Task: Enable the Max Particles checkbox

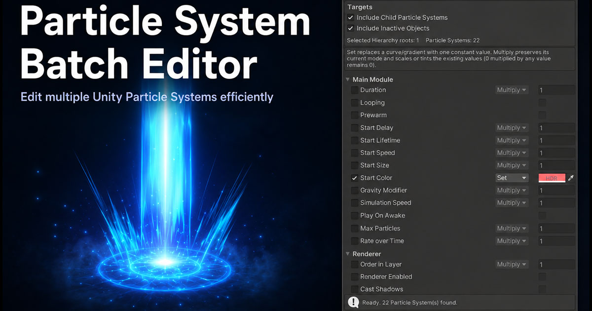Action: coord(355,229)
